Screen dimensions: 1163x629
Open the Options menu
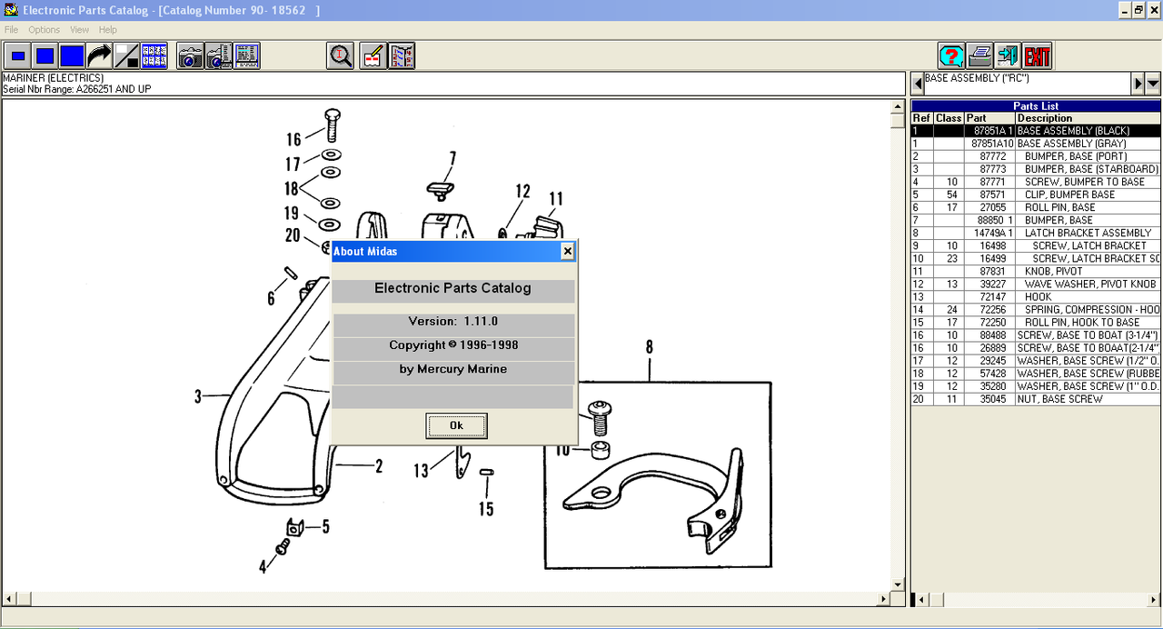click(x=44, y=30)
